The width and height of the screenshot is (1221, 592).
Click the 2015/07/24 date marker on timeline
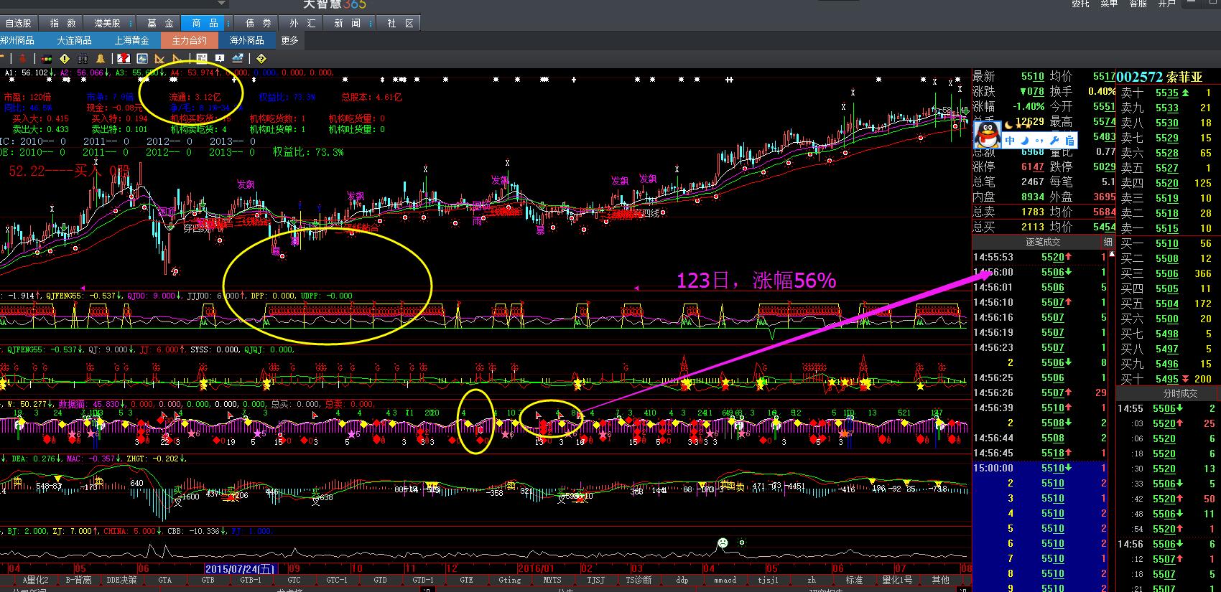point(241,568)
